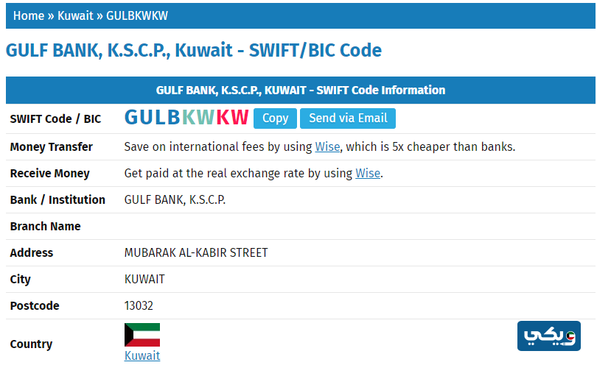
Task: Click the Copy button
Action: click(275, 118)
